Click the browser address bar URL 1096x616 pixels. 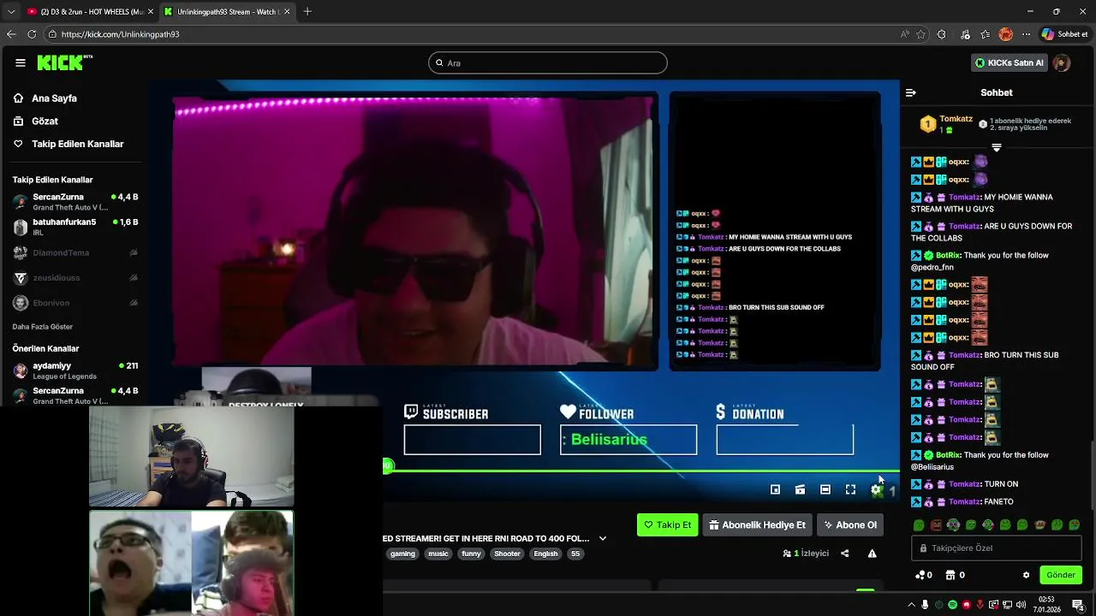120,34
